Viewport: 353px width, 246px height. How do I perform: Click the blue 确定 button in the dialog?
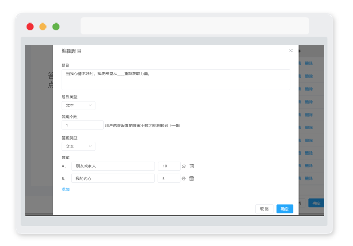coord(285,209)
